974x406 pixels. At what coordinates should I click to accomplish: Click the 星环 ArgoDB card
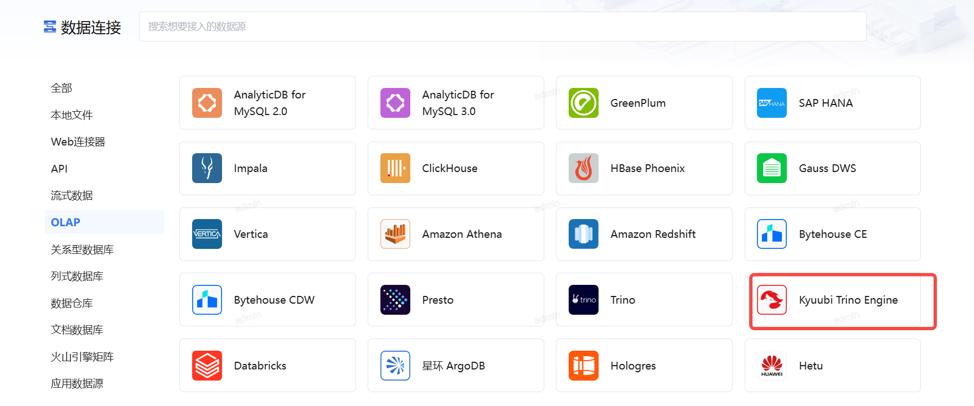coord(455,366)
